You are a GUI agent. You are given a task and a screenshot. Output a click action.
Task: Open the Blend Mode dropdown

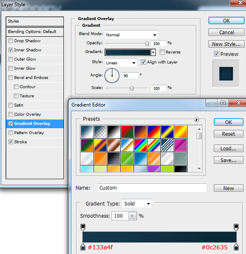pyautogui.click(x=131, y=35)
